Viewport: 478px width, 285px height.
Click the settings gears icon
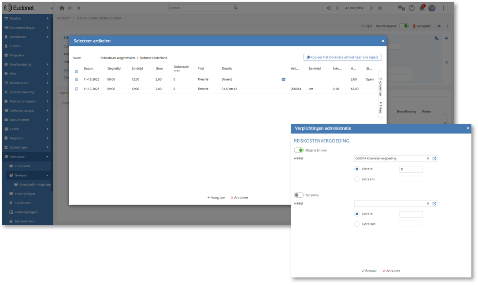click(x=401, y=8)
